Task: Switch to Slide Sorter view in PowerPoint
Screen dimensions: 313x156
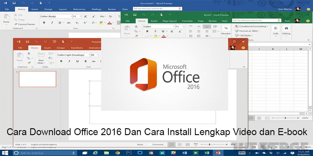Action: pos(179,144)
